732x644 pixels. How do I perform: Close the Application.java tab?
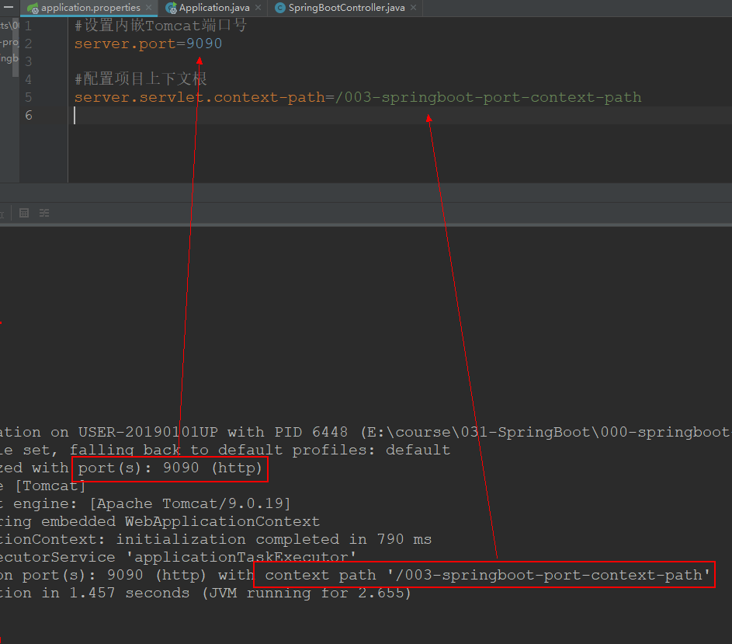tap(258, 8)
